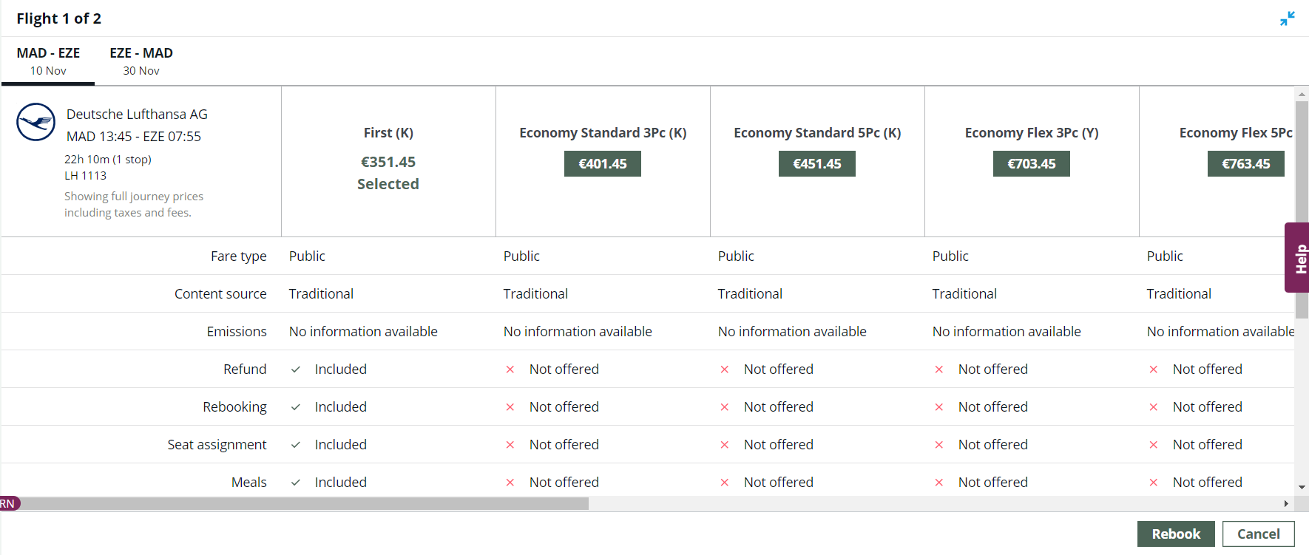The image size is (1309, 555).
Task: Choose Economy Standard 3Pc fare €401.45
Action: [602, 163]
